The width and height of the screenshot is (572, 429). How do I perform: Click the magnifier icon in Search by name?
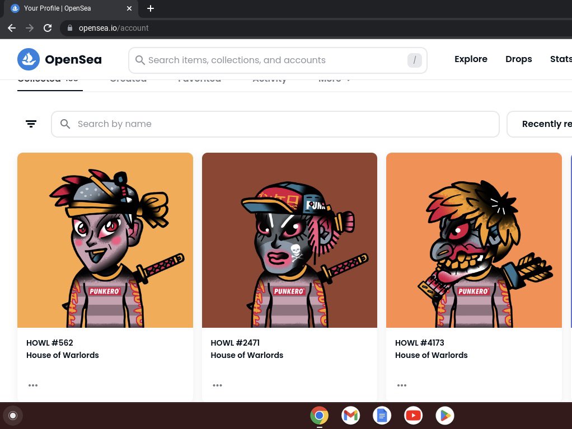pos(65,124)
